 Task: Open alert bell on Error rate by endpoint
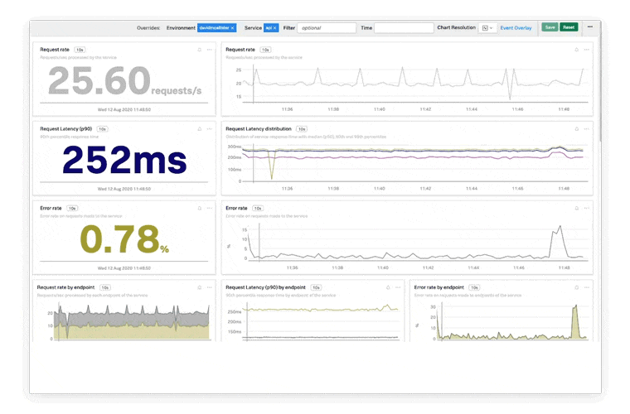pyautogui.click(x=577, y=287)
